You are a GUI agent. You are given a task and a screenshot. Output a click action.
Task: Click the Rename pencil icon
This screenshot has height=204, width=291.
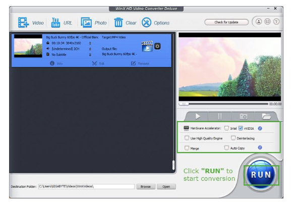pos(133,63)
